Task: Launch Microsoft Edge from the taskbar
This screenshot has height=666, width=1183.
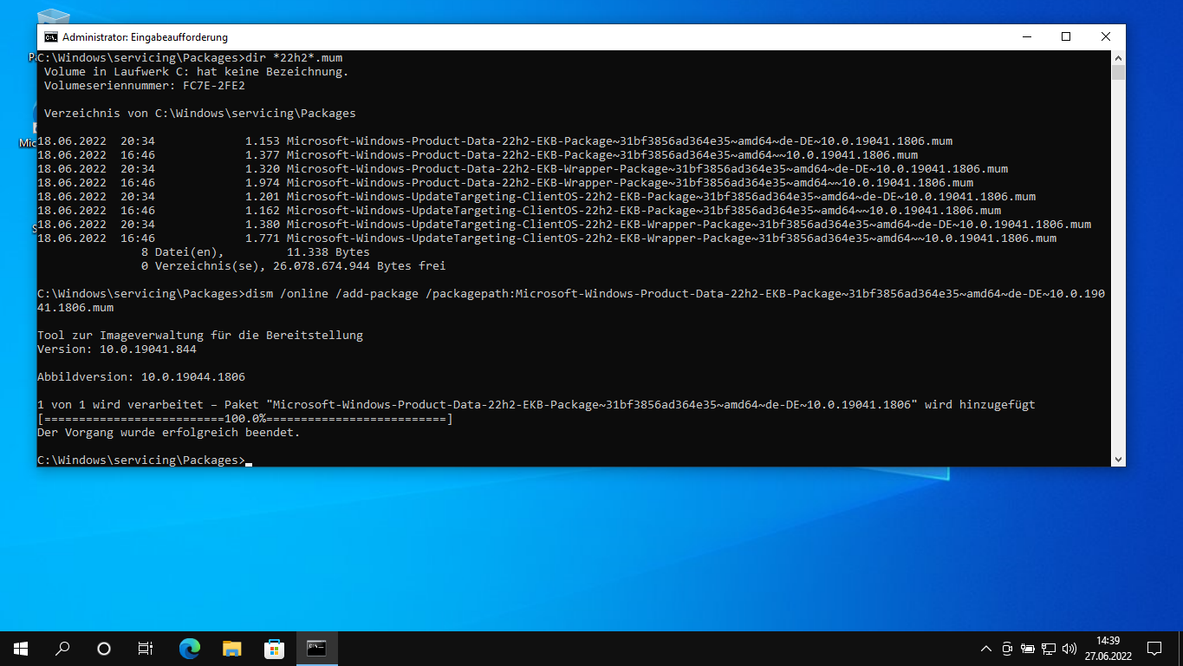Action: pos(189,648)
